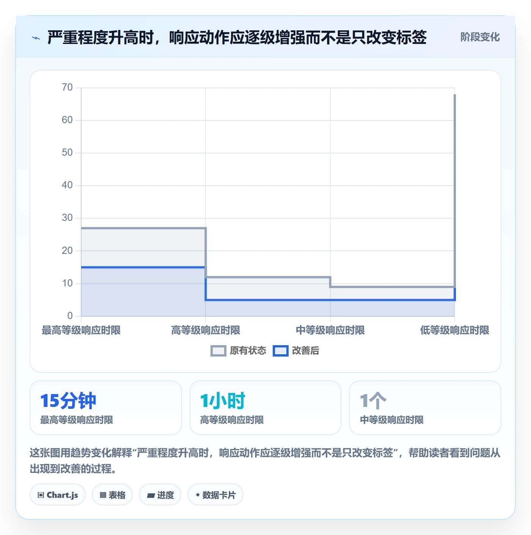This screenshot has width=531, height=535.
Task: Click the 低等级响应时限 x-axis label
Action: [x=455, y=330]
